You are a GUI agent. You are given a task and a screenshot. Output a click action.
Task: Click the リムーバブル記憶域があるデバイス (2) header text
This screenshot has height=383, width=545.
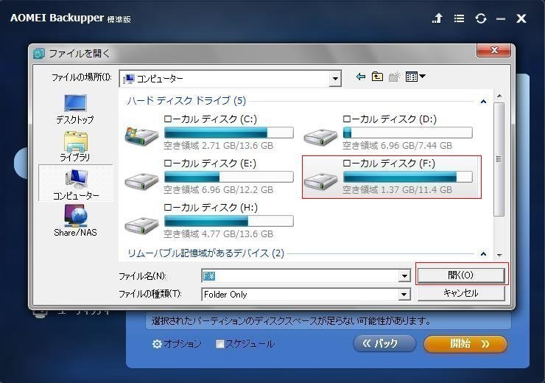point(205,253)
